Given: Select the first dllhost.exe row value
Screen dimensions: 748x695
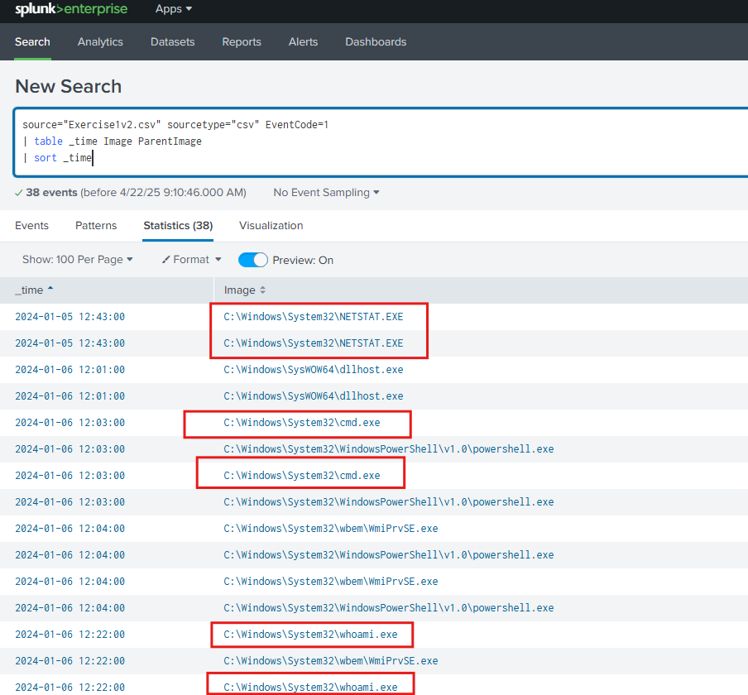Looking at the screenshot, I should [313, 370].
